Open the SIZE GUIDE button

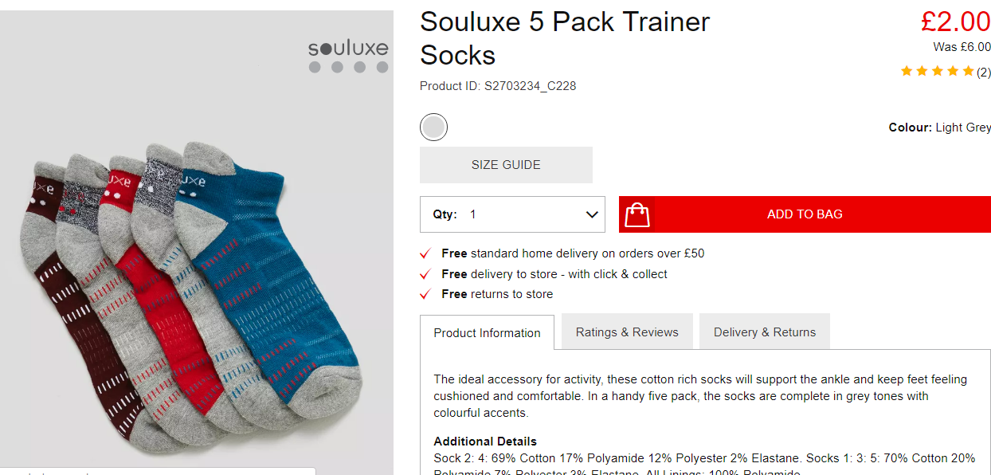[x=506, y=165]
